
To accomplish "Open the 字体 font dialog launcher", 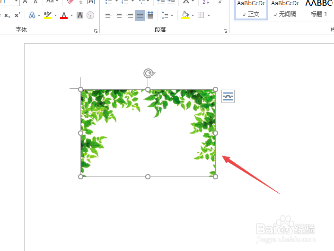I will pos(96,31).
